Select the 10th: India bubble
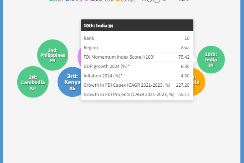244x163 pixels. coord(211,60)
